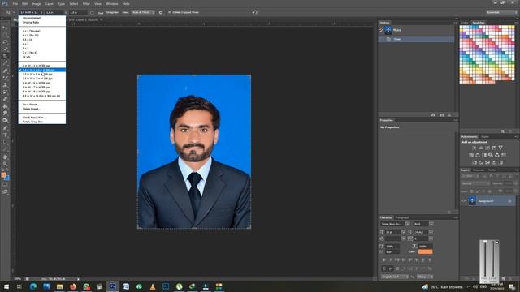Select the Eyedropper tool

[x=5, y=63]
